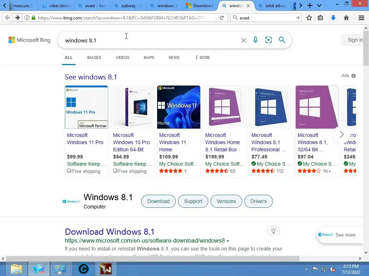Image resolution: width=369 pixels, height=276 pixels.
Task: Open the black C app in taskbar
Action: tap(84, 269)
